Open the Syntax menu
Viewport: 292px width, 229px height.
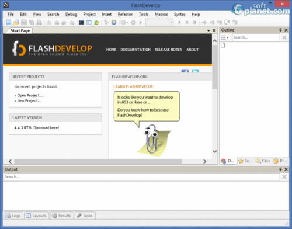pos(179,14)
